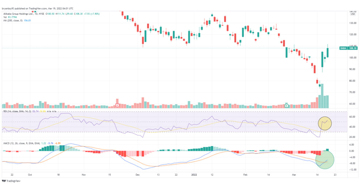Screen dimensions: 363x190
Task: Click the 60.00 level on the price scale
Action: [x=352, y=104]
